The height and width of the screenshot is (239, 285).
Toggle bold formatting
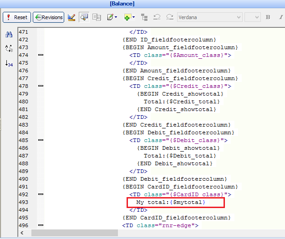click(268, 17)
